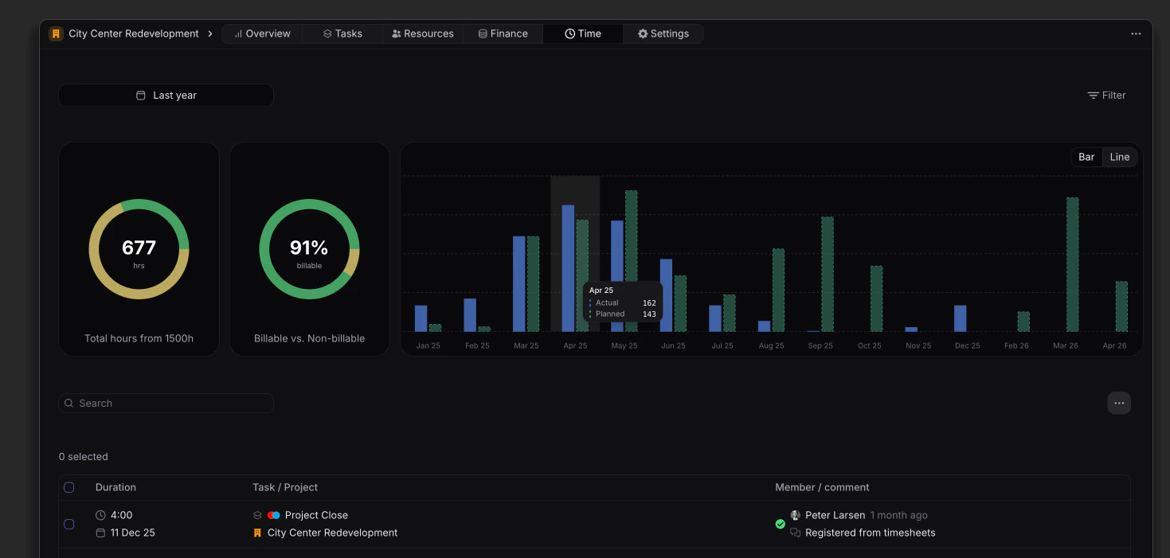The height and width of the screenshot is (558, 1170).
Task: Open the more options button beside search
Action: (x=1119, y=404)
